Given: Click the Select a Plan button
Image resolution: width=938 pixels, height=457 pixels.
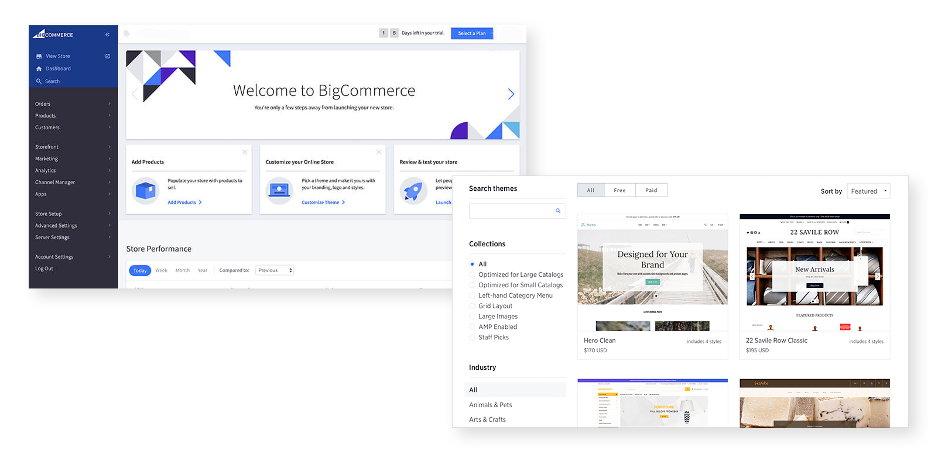Looking at the screenshot, I should pos(472,33).
